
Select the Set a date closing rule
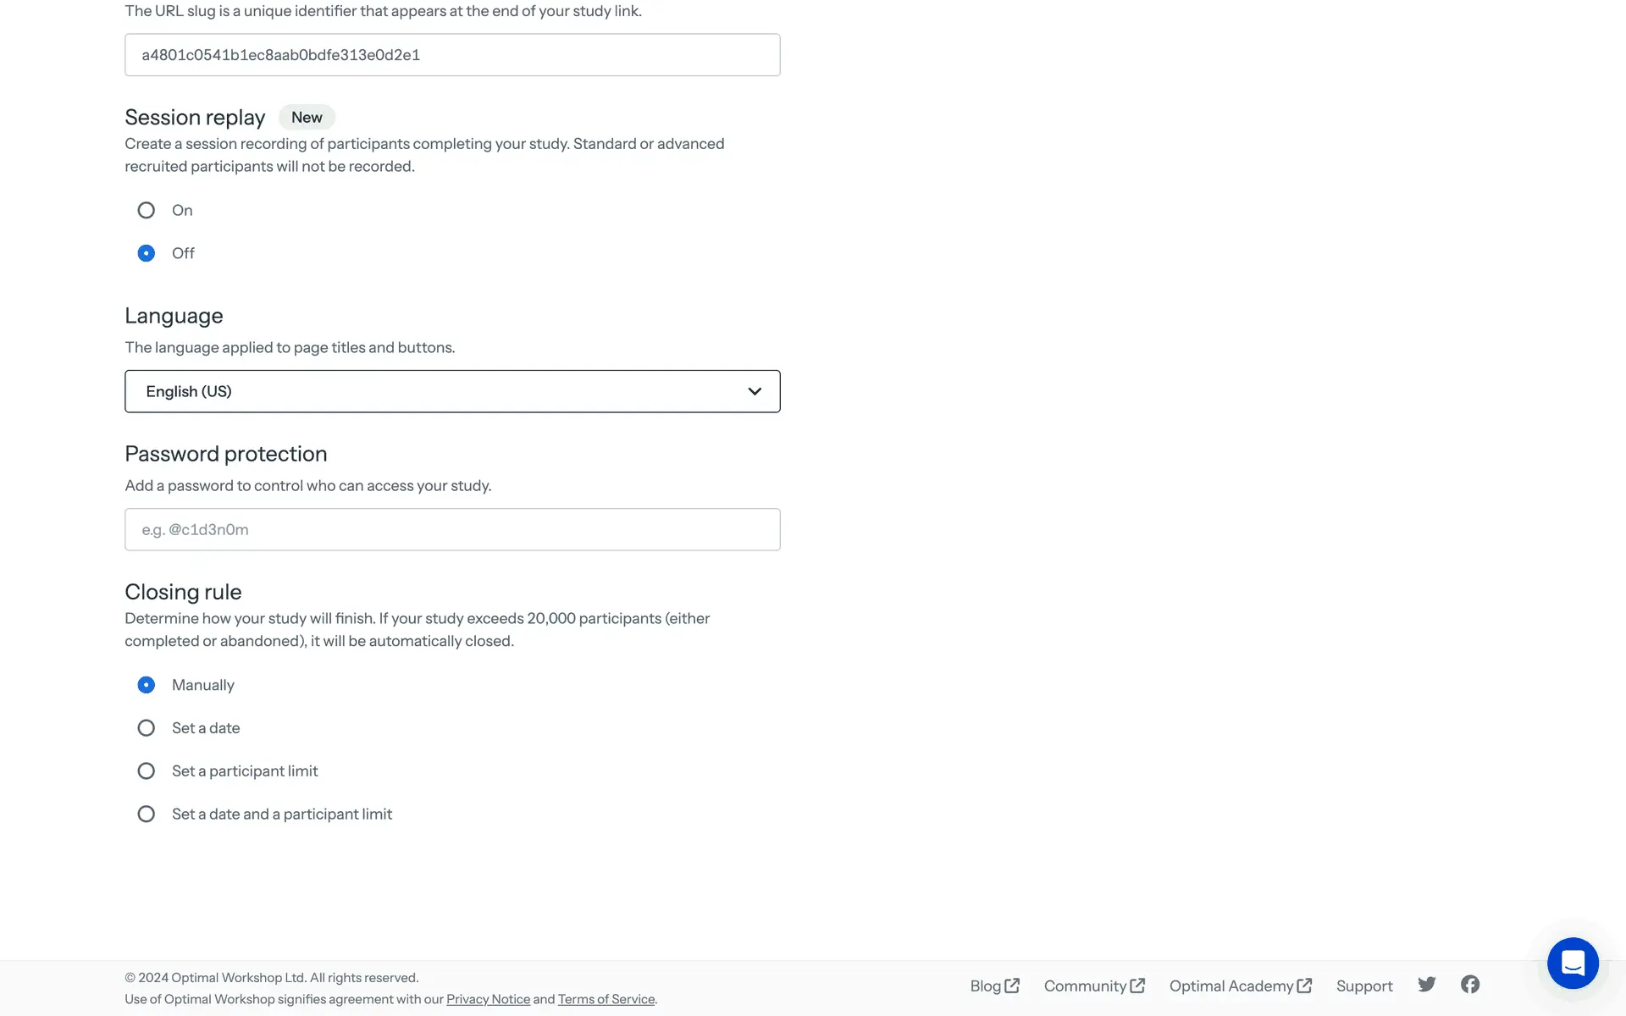(147, 728)
